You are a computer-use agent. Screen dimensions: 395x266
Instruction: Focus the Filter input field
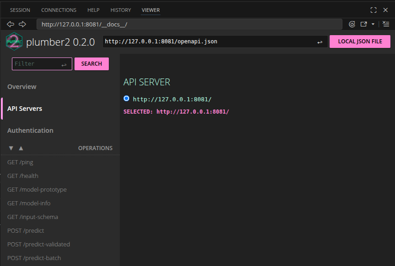click(42, 64)
